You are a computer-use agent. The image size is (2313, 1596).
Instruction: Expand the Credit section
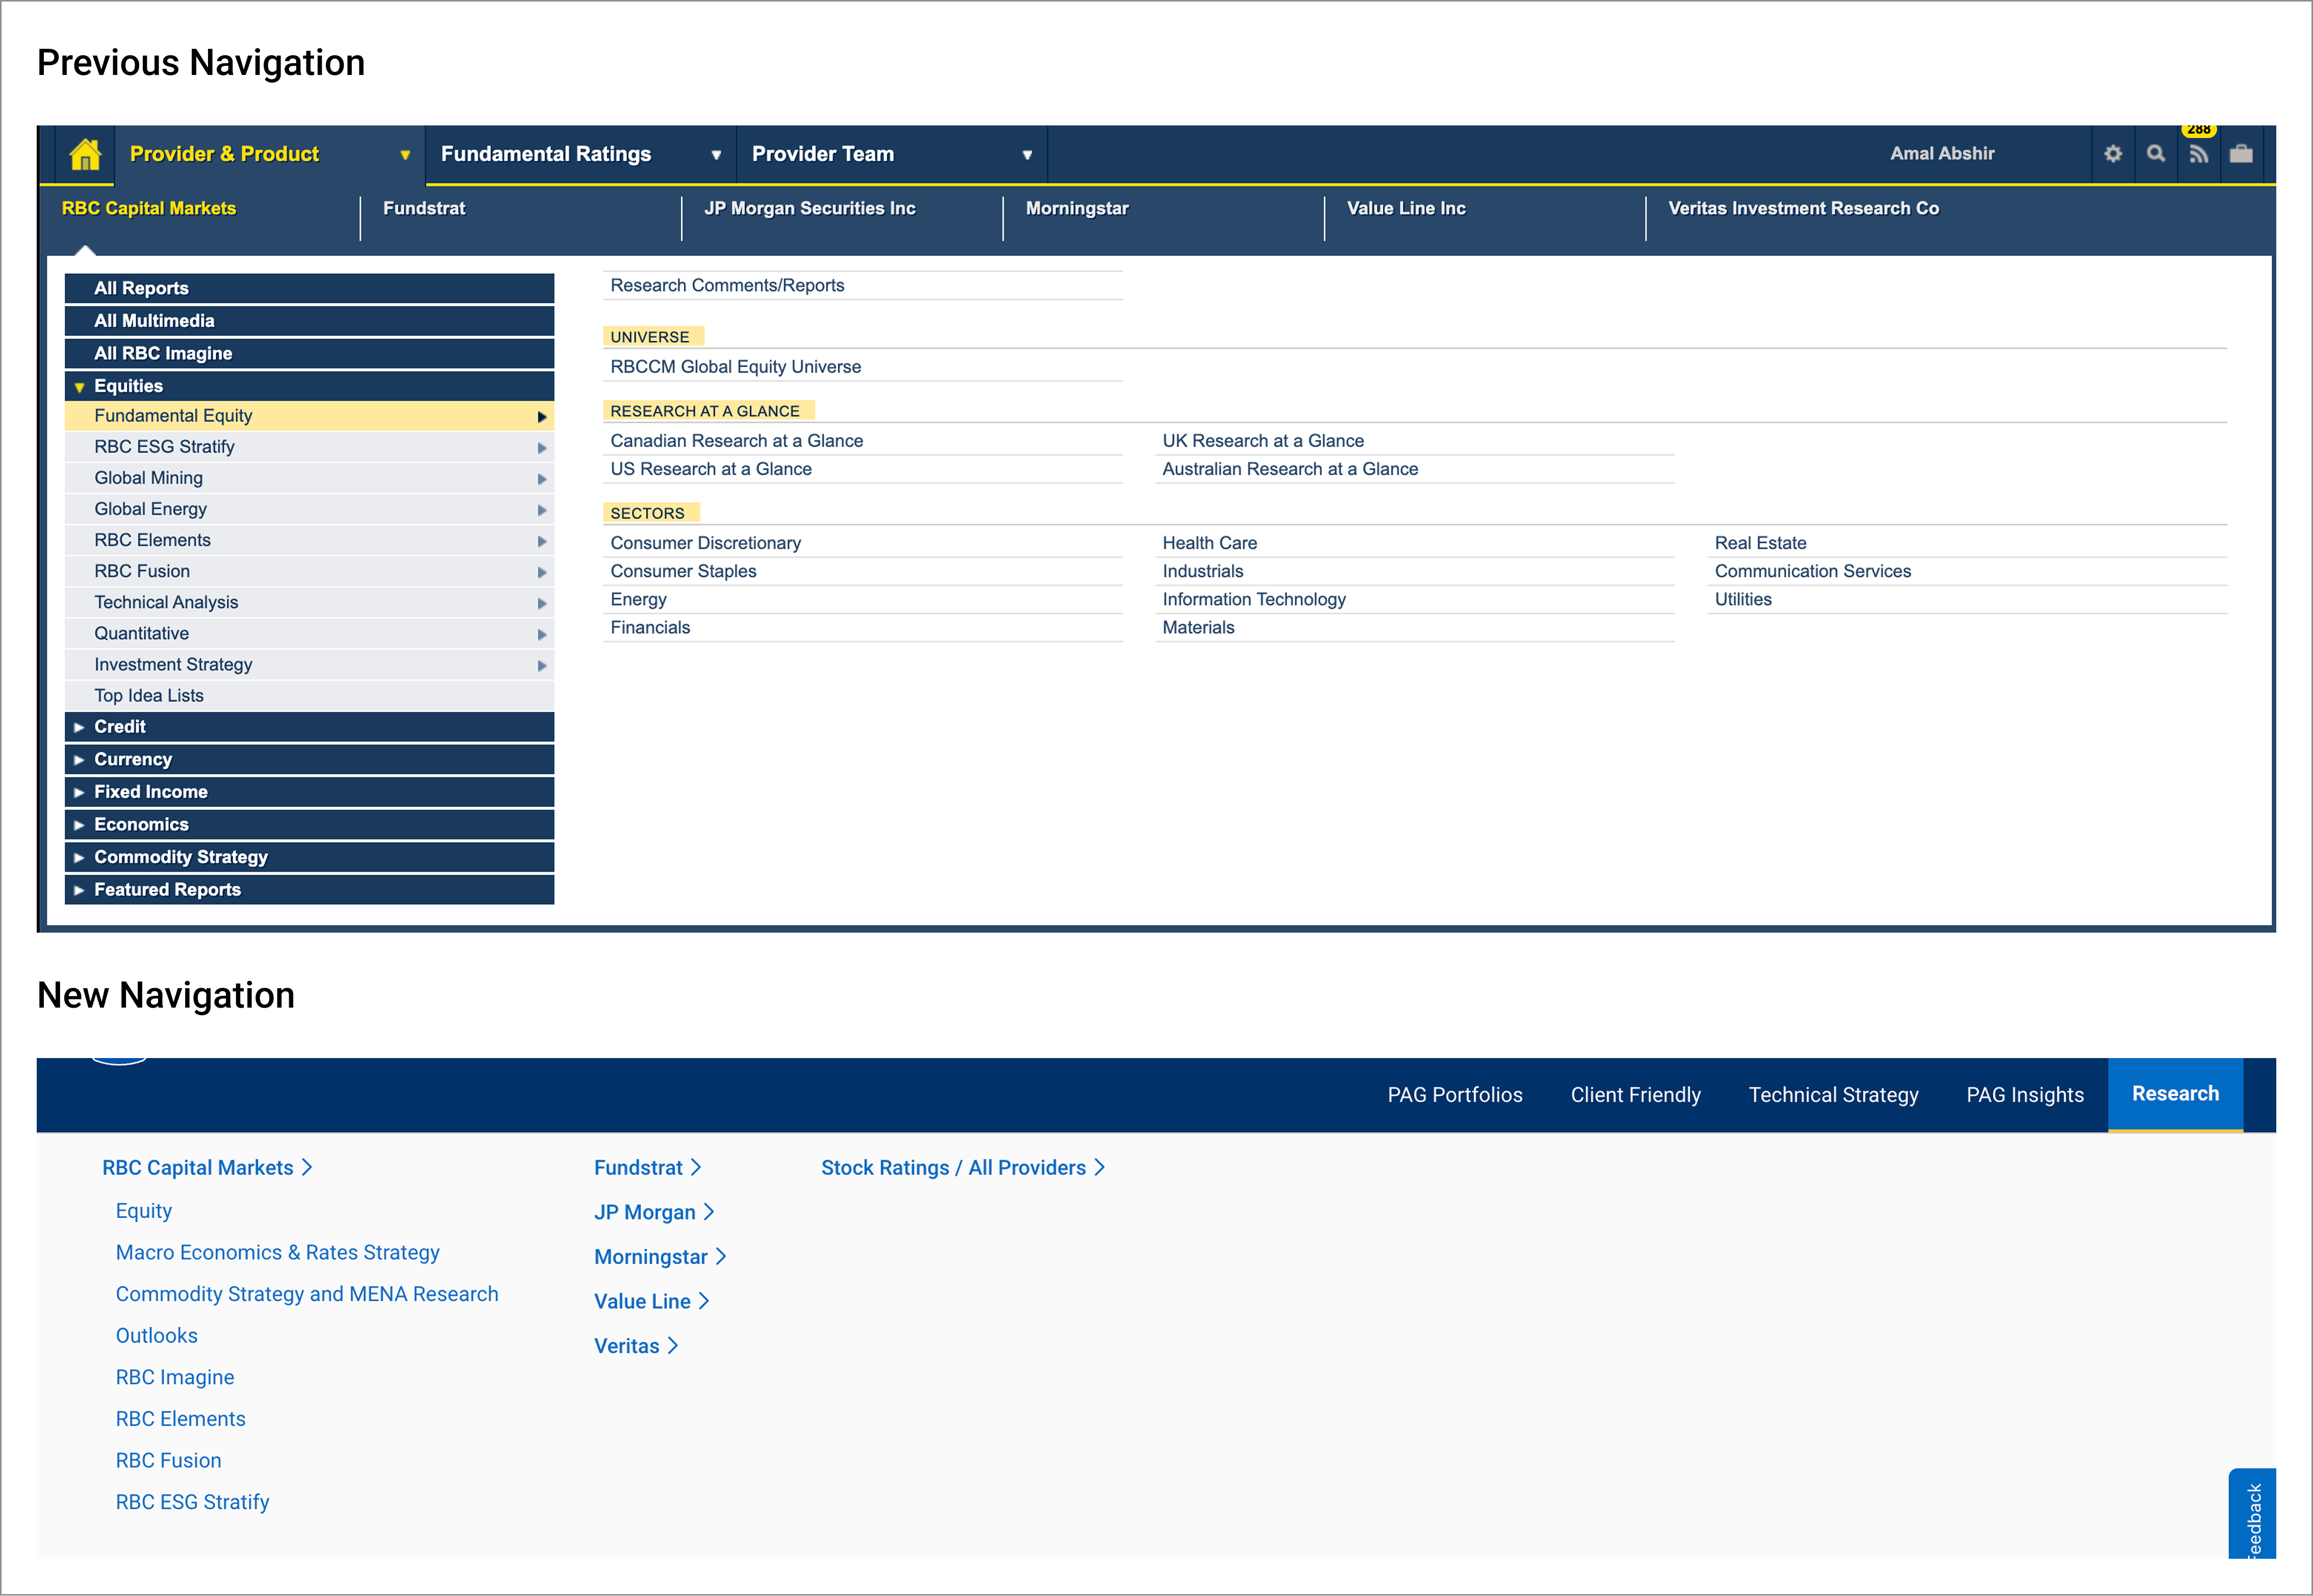point(79,727)
